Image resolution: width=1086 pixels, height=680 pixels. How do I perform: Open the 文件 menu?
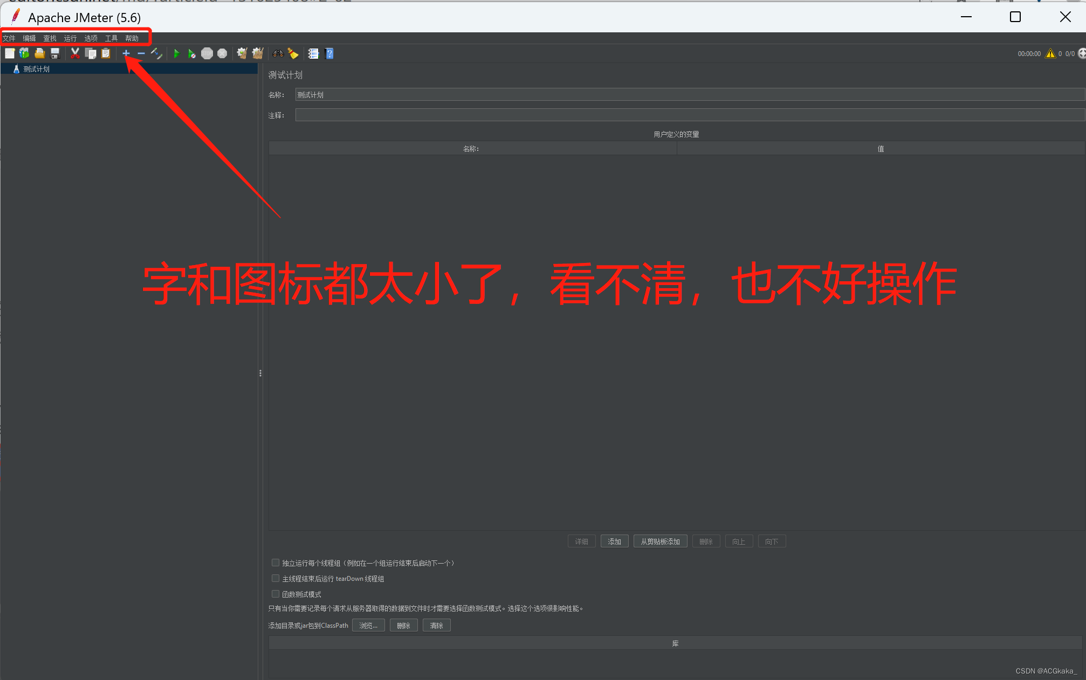click(9, 38)
